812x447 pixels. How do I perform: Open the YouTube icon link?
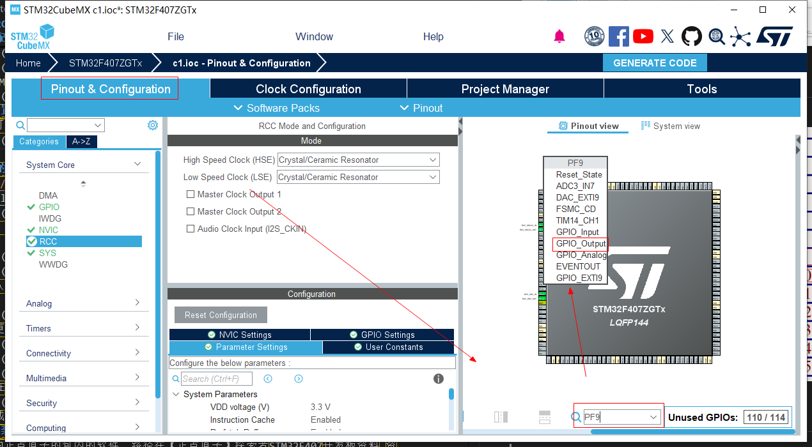643,36
